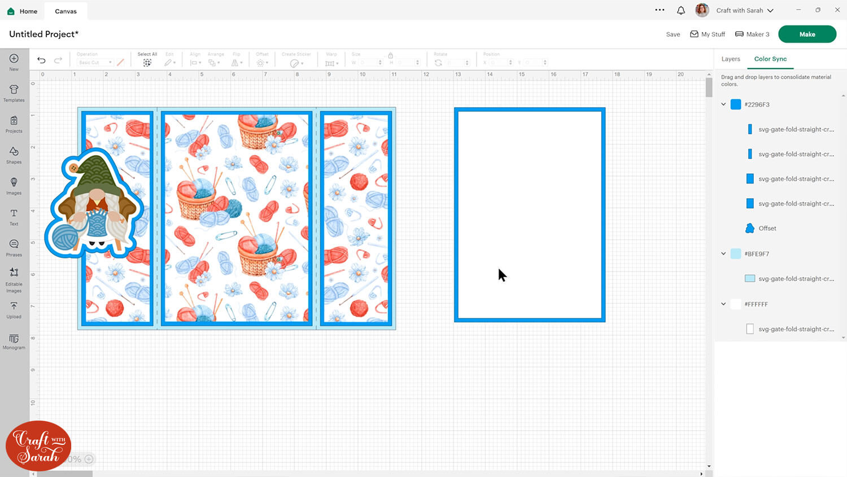Select the blank white rectangle with blue border

[530, 215]
